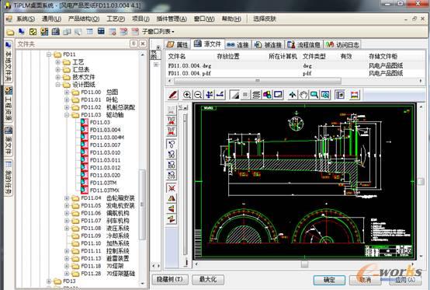Click the gear settings icon in main toolbar
This screenshot has height=290, width=430.
pos(44,32)
